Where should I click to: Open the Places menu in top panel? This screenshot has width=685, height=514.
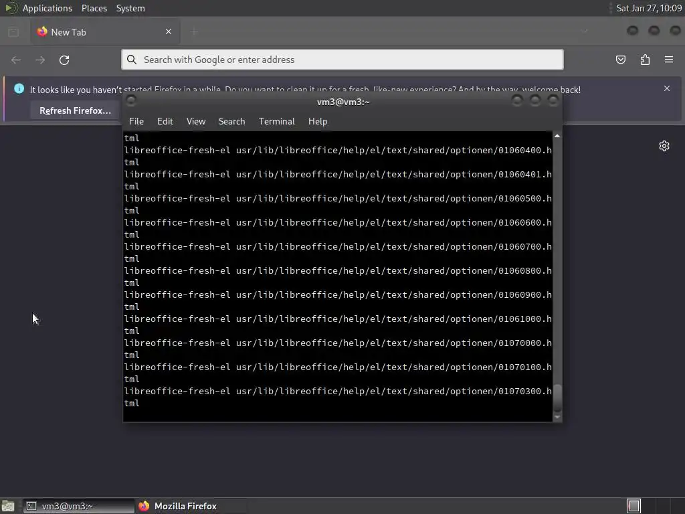click(x=94, y=8)
